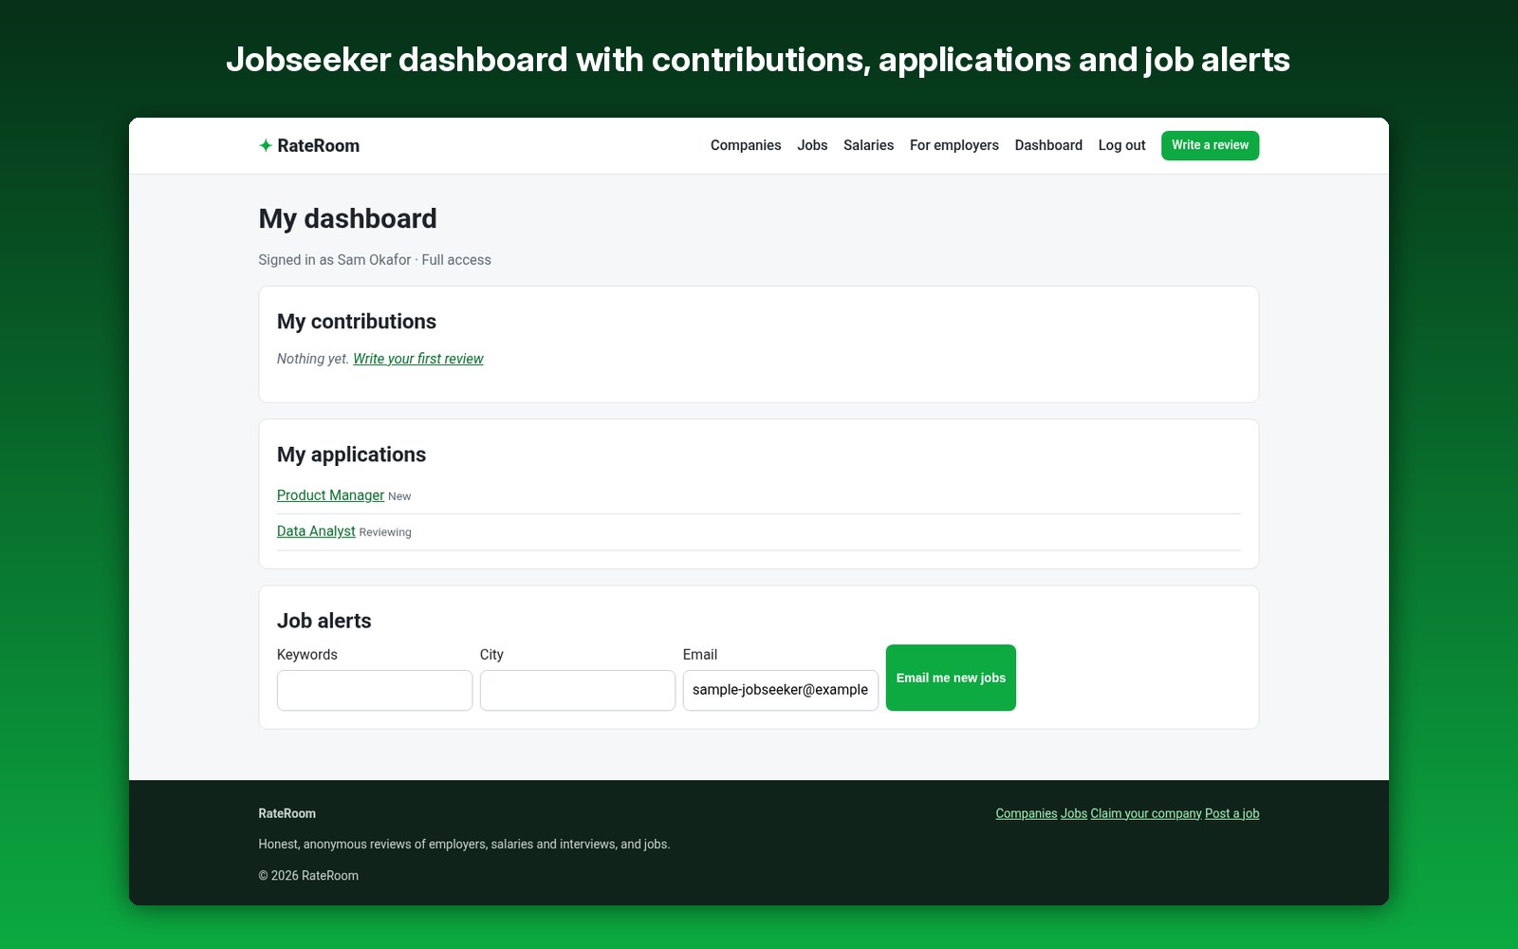The image size is (1518, 949).
Task: Open the Data Analyst application
Action: [x=316, y=531]
